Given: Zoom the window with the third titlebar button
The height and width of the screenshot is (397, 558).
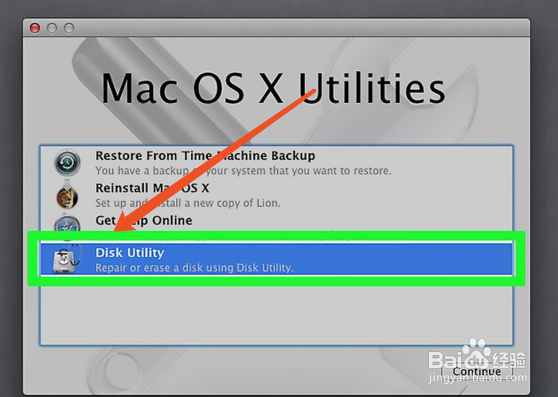Looking at the screenshot, I should [69, 28].
